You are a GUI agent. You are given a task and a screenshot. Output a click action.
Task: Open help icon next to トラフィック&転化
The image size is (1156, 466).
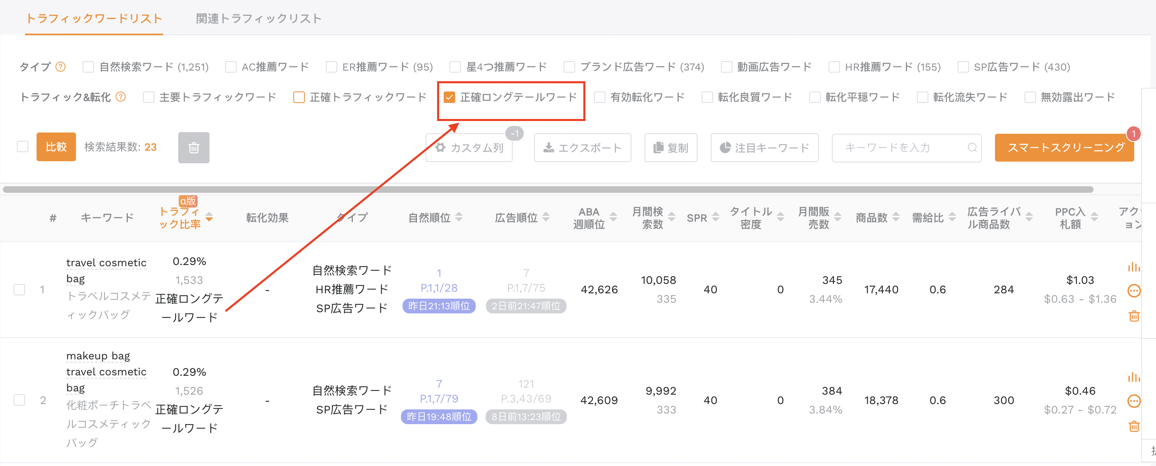pos(120,97)
